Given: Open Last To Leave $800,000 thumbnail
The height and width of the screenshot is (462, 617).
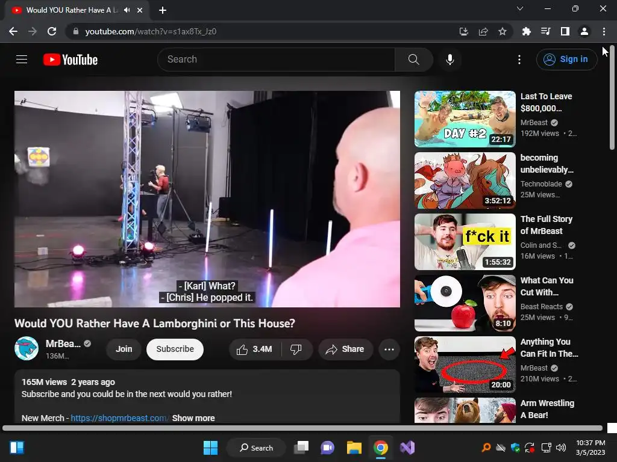Looking at the screenshot, I should click(465, 119).
